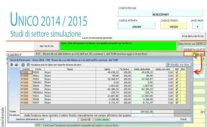
Task: Select the Conto cell 7000301
Action: [38, 82]
